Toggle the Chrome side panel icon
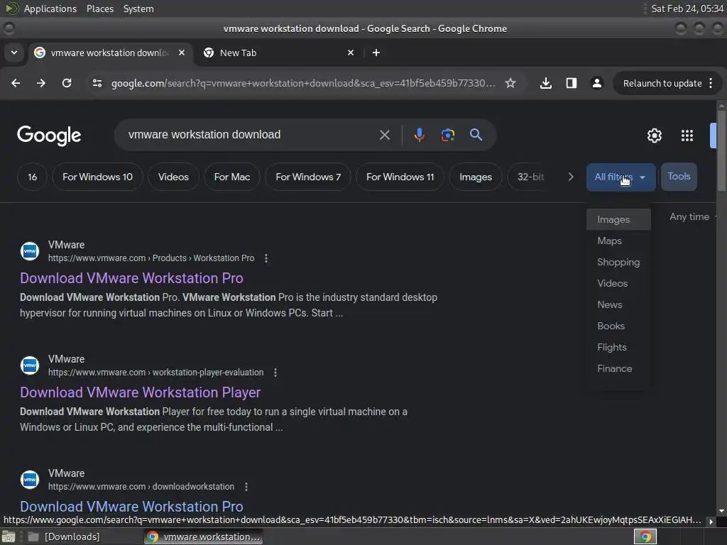The width and height of the screenshot is (727, 545). tap(572, 83)
